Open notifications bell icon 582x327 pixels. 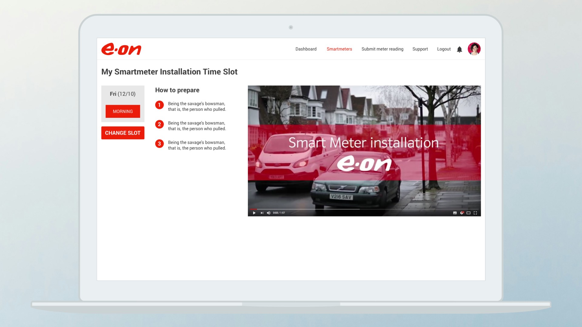click(460, 49)
